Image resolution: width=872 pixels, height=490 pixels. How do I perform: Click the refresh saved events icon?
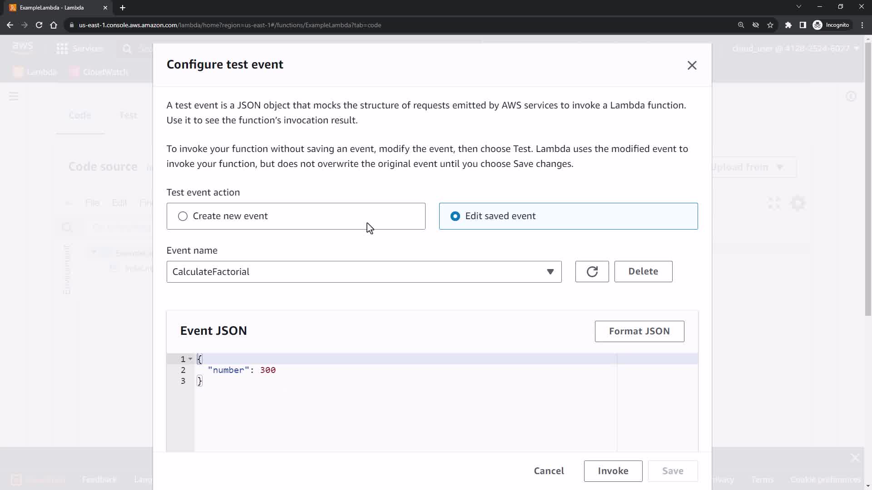pyautogui.click(x=592, y=272)
